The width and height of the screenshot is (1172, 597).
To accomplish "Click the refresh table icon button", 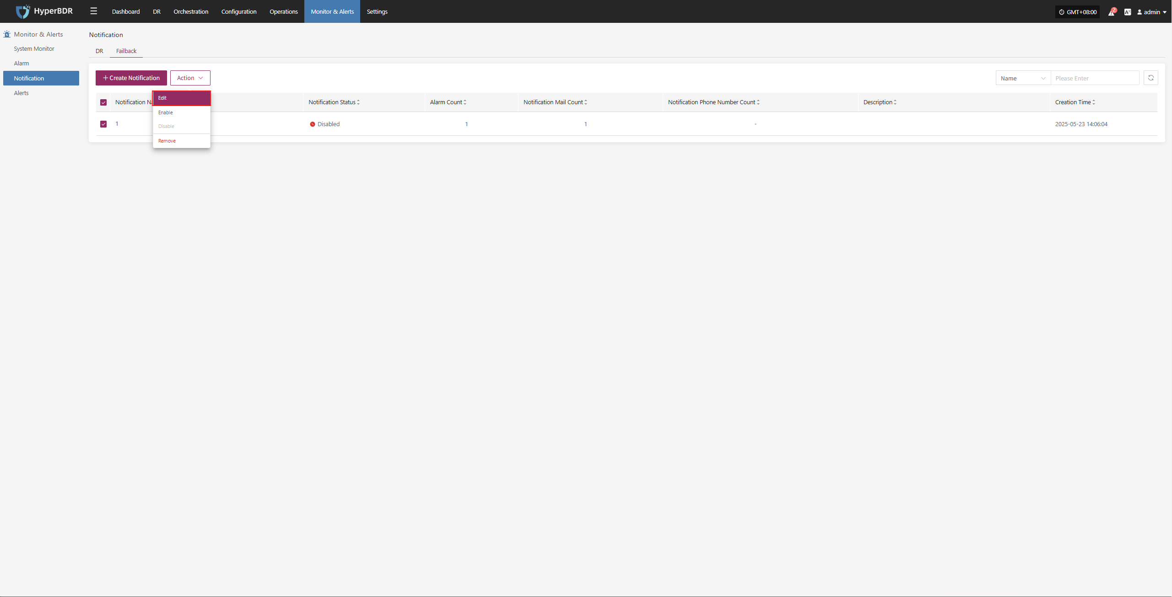I will pyautogui.click(x=1151, y=78).
